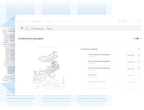The image size is (144, 110).
Task: Click Узнать цены for first ГБЦ с клапанами
Action: [x=131, y=55]
